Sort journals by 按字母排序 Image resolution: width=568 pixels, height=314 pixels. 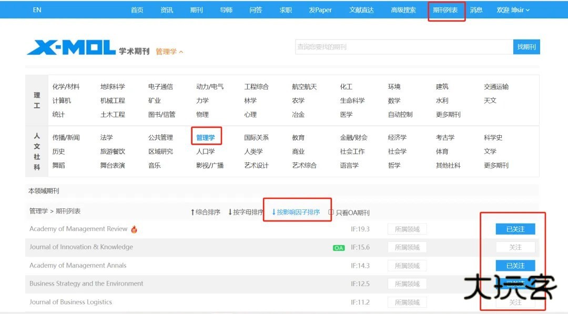(x=246, y=212)
